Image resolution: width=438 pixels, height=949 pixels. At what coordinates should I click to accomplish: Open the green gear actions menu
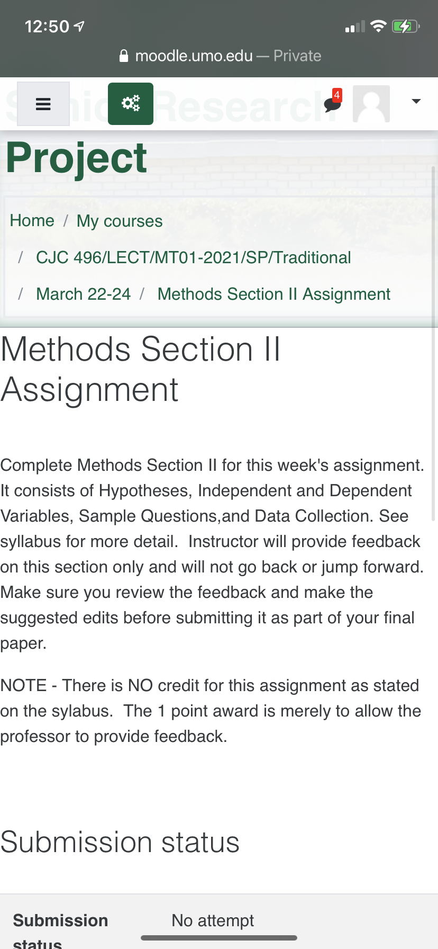click(131, 104)
